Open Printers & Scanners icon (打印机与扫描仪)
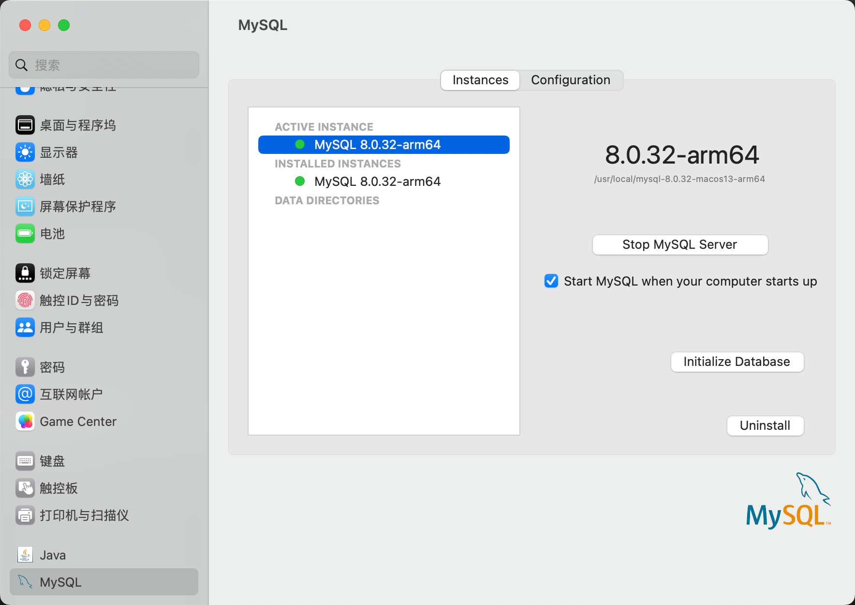The height and width of the screenshot is (605, 855). pyautogui.click(x=25, y=515)
